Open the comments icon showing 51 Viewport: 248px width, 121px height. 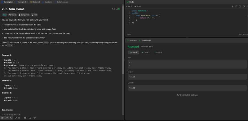click(x=17, y=118)
